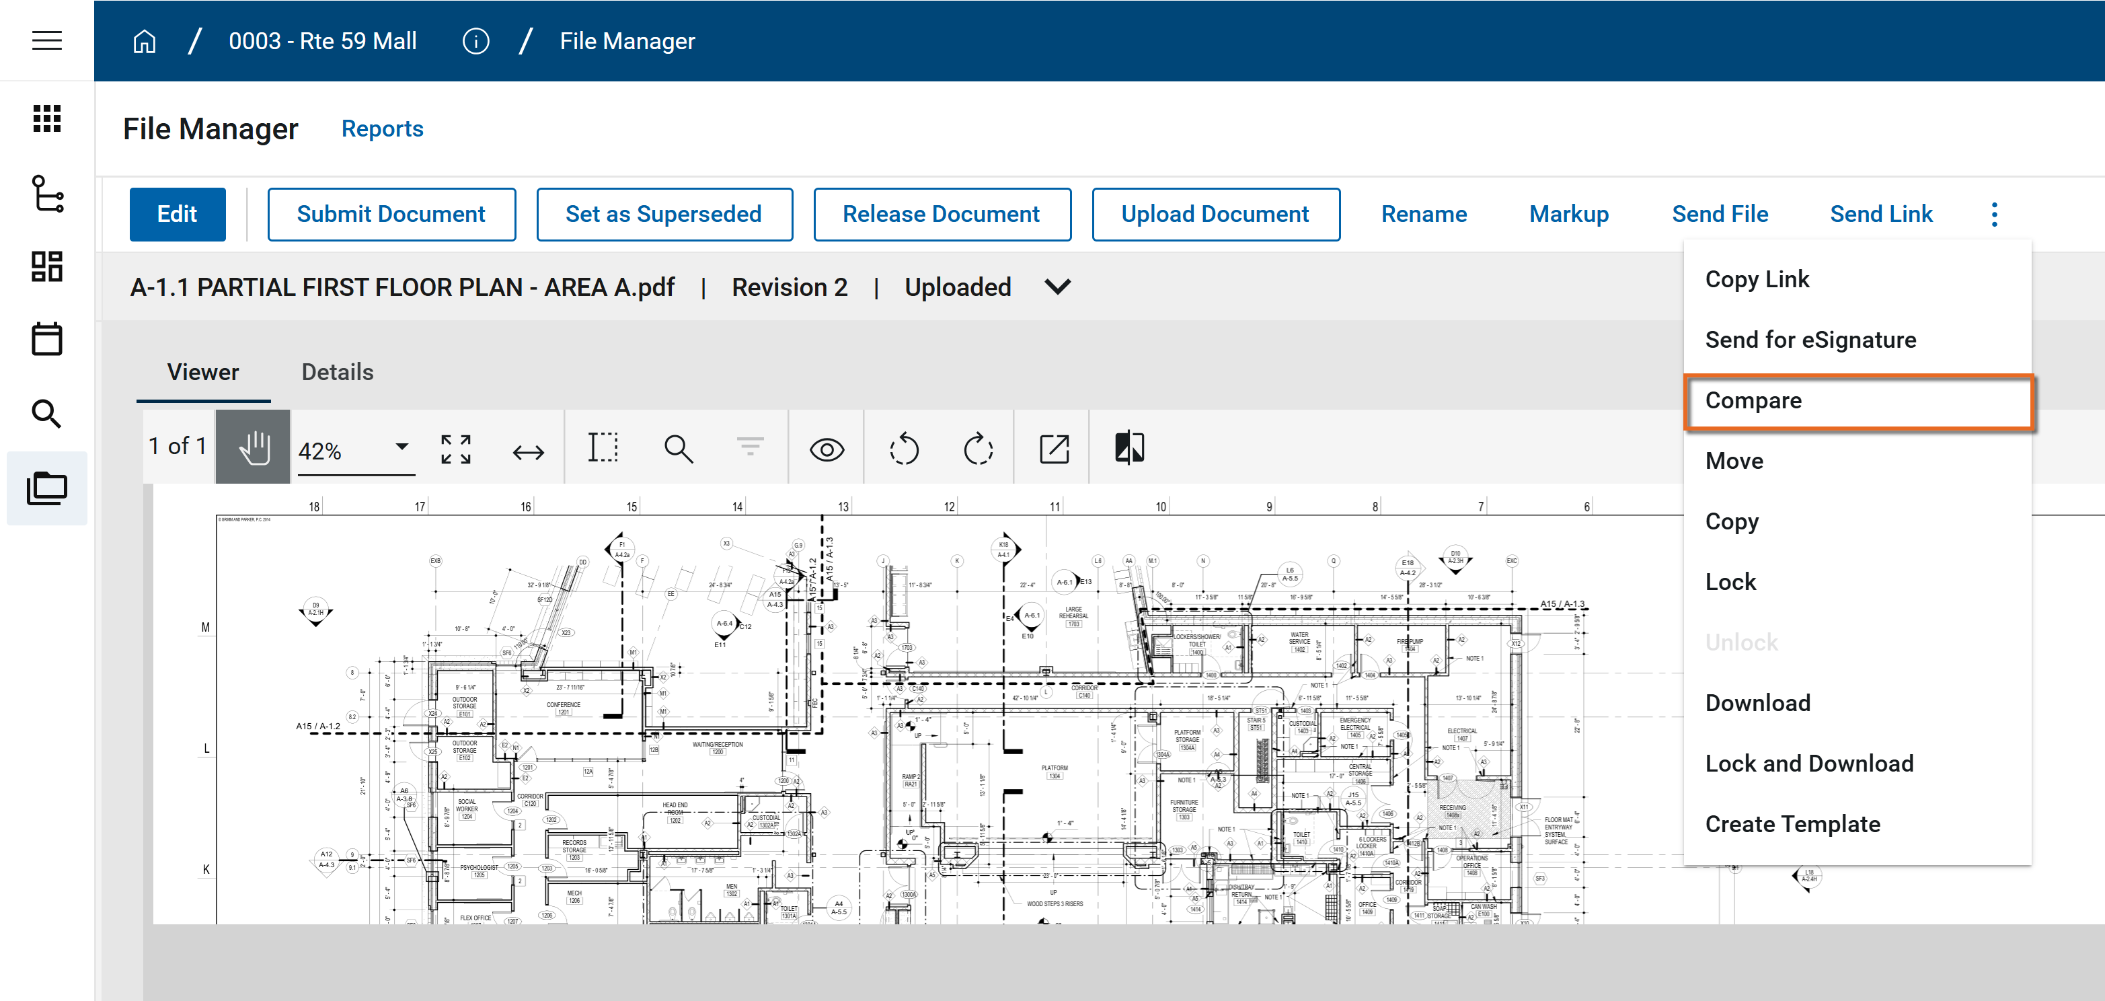Select Lock and Download menu option
The image size is (2105, 1001).
(x=1808, y=764)
